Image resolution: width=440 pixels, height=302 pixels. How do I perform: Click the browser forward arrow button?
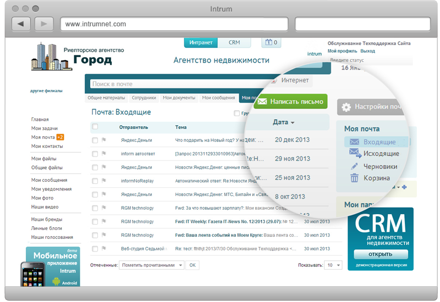pos(44,24)
